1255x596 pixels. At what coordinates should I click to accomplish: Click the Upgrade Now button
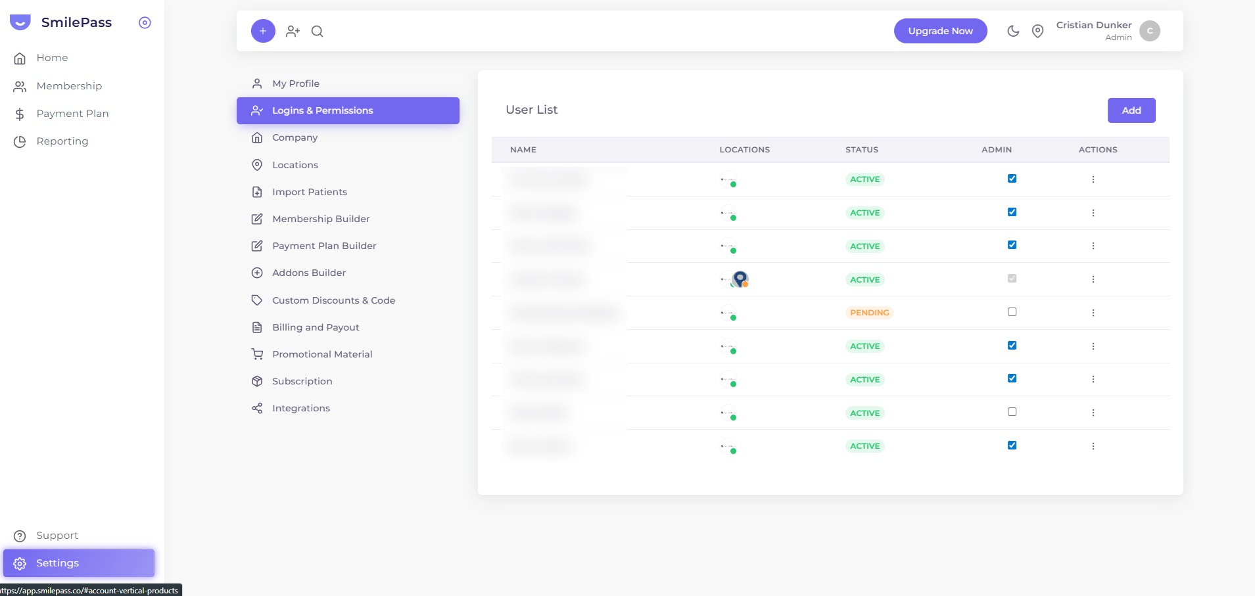point(941,31)
